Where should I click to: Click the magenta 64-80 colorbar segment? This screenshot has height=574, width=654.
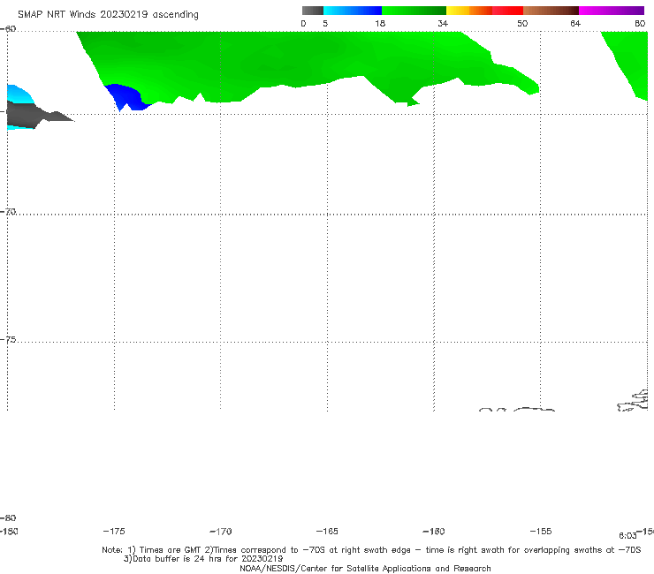612,11
